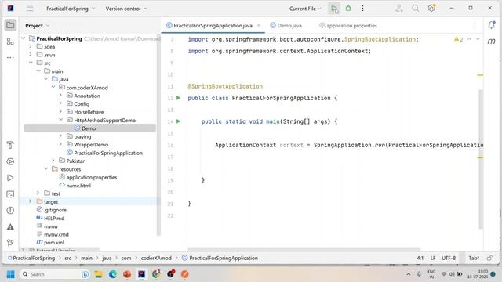The height and width of the screenshot is (282, 502).
Task: Expand the Pakistan package
Action: point(53,161)
